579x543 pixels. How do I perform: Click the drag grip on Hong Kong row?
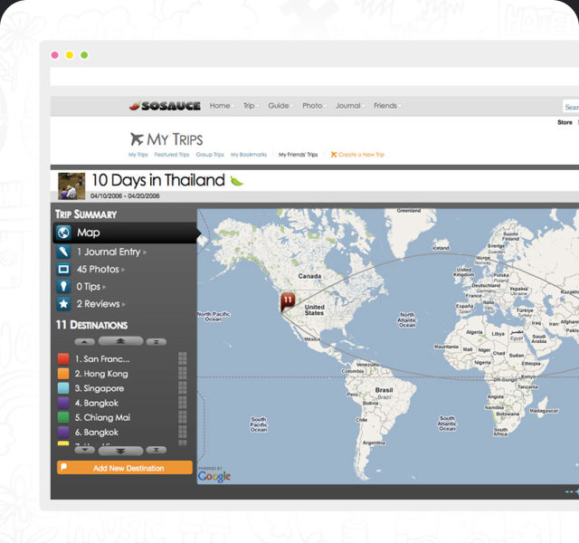pos(183,374)
